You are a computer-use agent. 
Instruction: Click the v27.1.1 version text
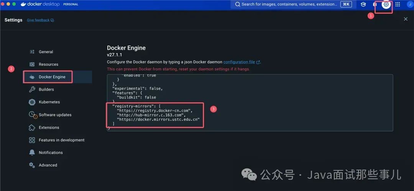click(x=115, y=55)
